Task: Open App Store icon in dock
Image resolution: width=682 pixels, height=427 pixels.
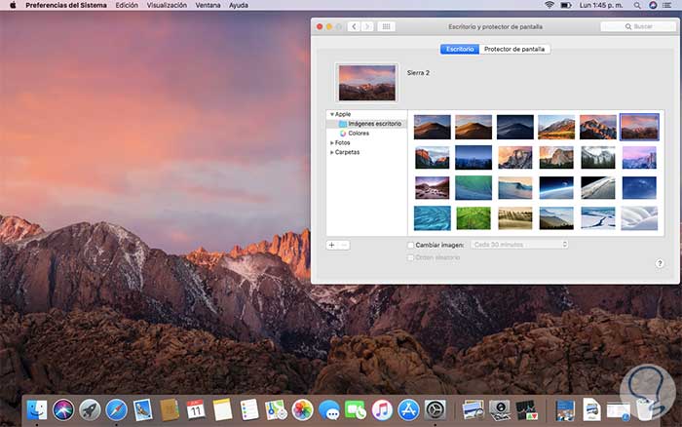Action: click(408, 410)
